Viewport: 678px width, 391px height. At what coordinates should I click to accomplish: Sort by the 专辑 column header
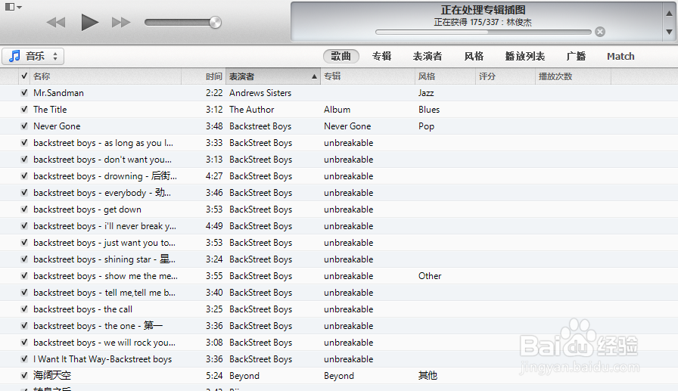point(368,76)
